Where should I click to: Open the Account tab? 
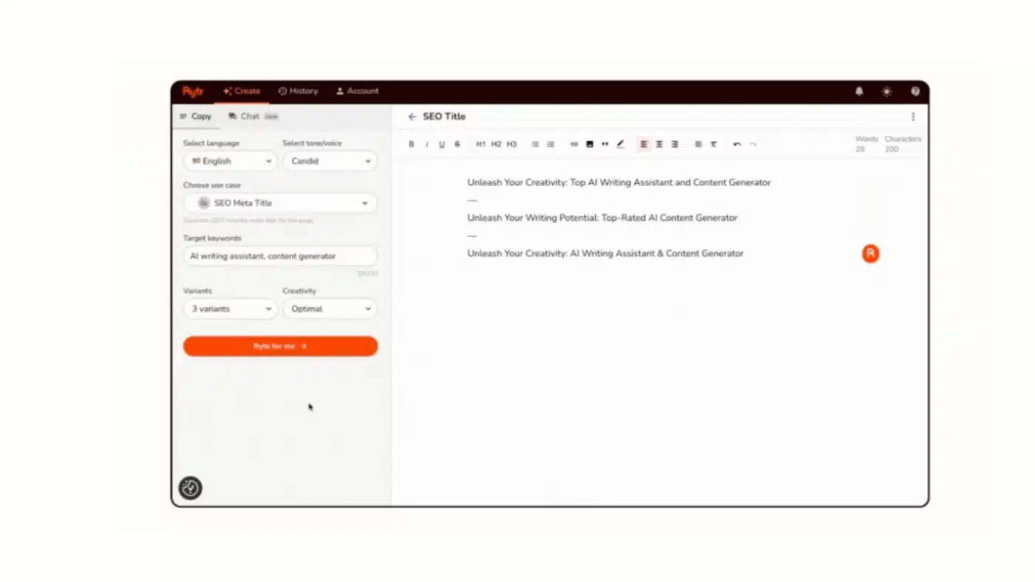point(357,92)
